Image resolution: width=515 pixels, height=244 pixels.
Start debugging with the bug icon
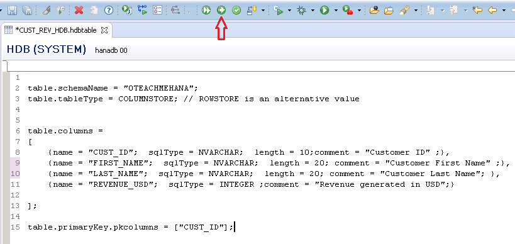pyautogui.click(x=301, y=11)
